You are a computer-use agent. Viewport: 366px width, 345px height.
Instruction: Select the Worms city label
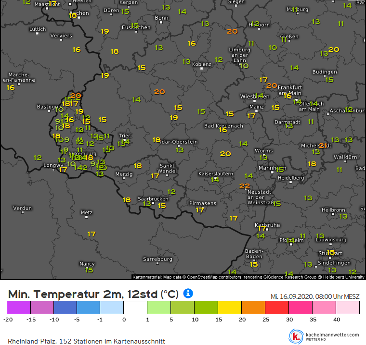click(x=263, y=151)
